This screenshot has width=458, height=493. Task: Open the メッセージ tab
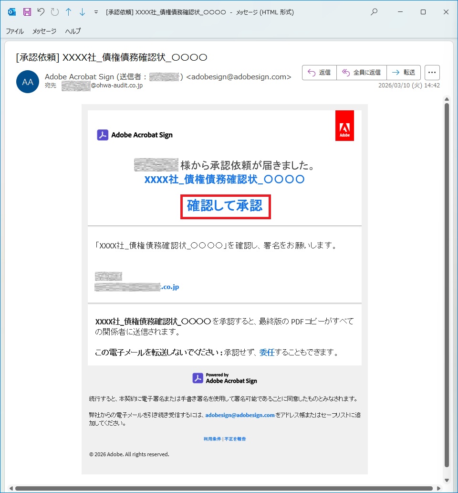pos(44,31)
